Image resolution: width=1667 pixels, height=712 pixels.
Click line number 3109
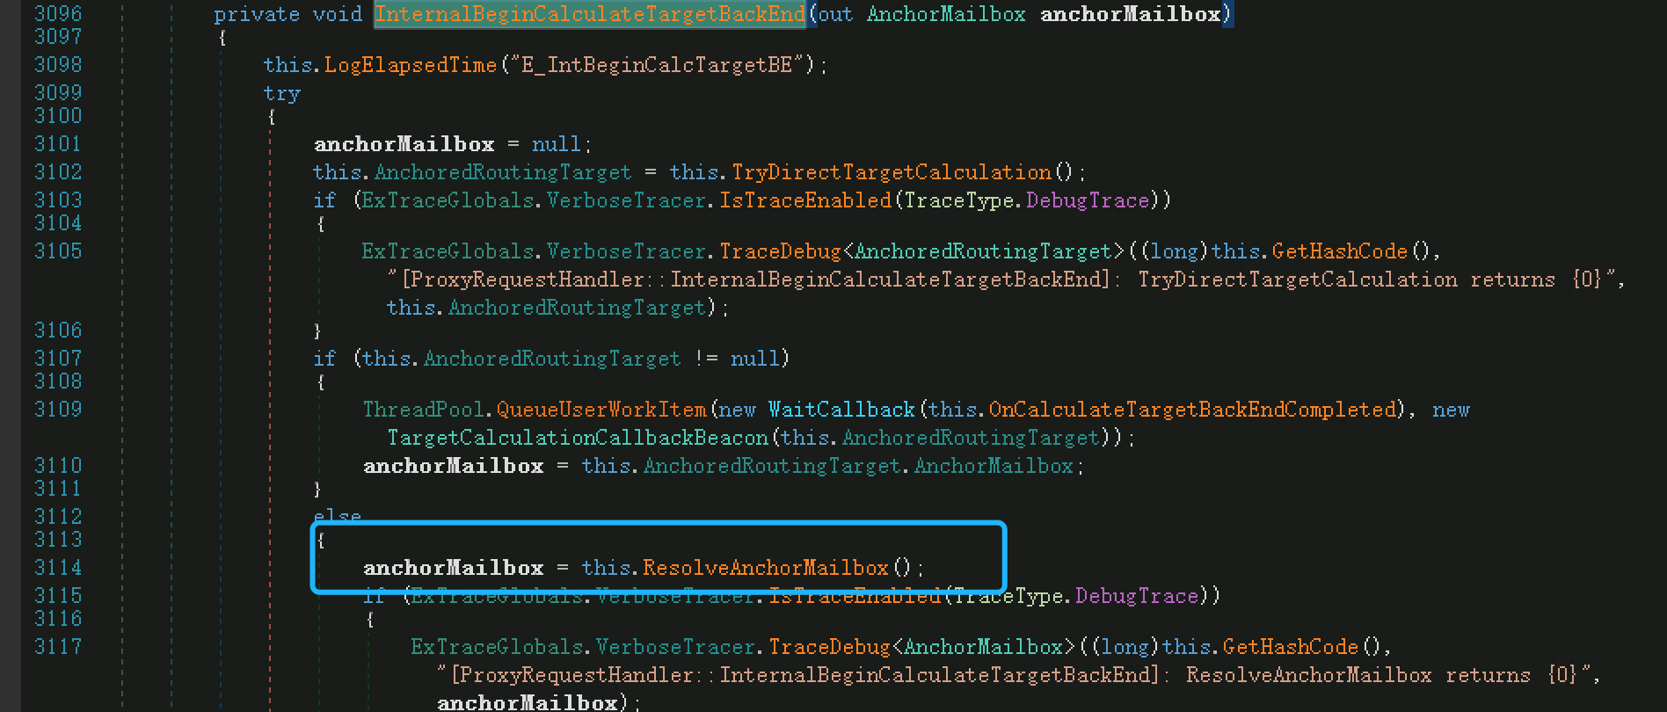[x=58, y=410]
